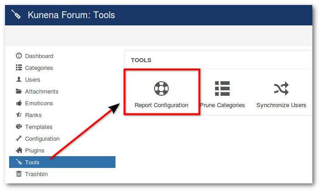Click the Emoticons thumbs-up icon

tap(19, 103)
